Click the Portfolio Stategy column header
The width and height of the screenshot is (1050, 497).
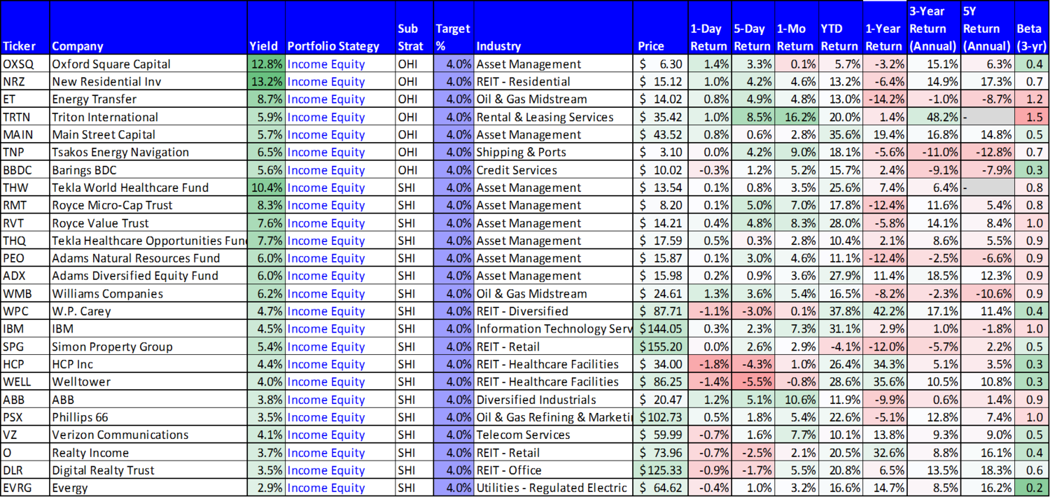tap(339, 29)
